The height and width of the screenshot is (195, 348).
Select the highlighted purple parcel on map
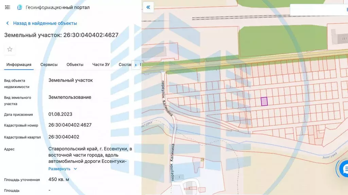tap(264, 101)
